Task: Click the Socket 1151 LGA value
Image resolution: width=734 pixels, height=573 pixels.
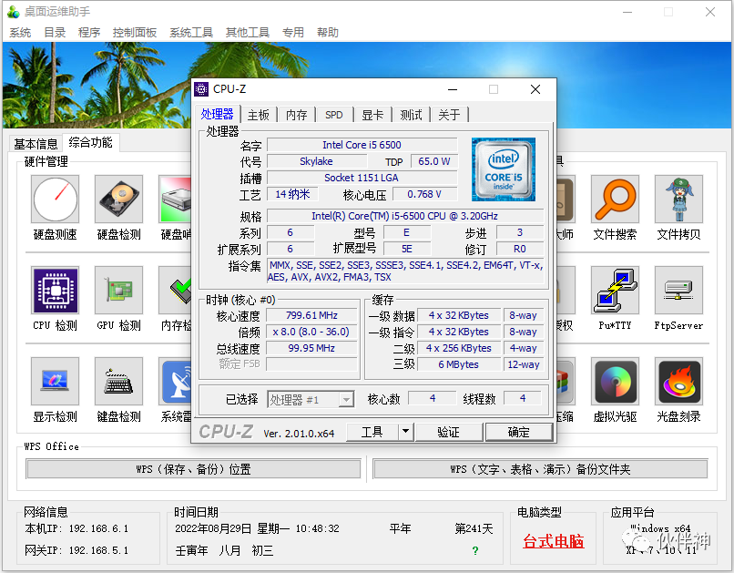Action: point(362,178)
